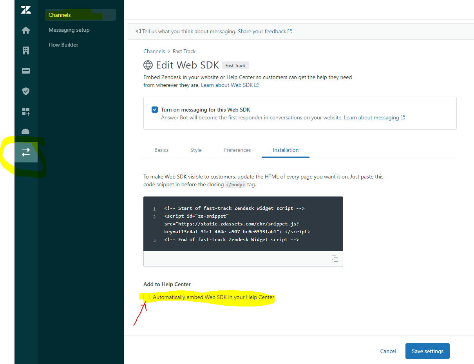
Task: Open Messaging setup in side menu
Action: 69,30
